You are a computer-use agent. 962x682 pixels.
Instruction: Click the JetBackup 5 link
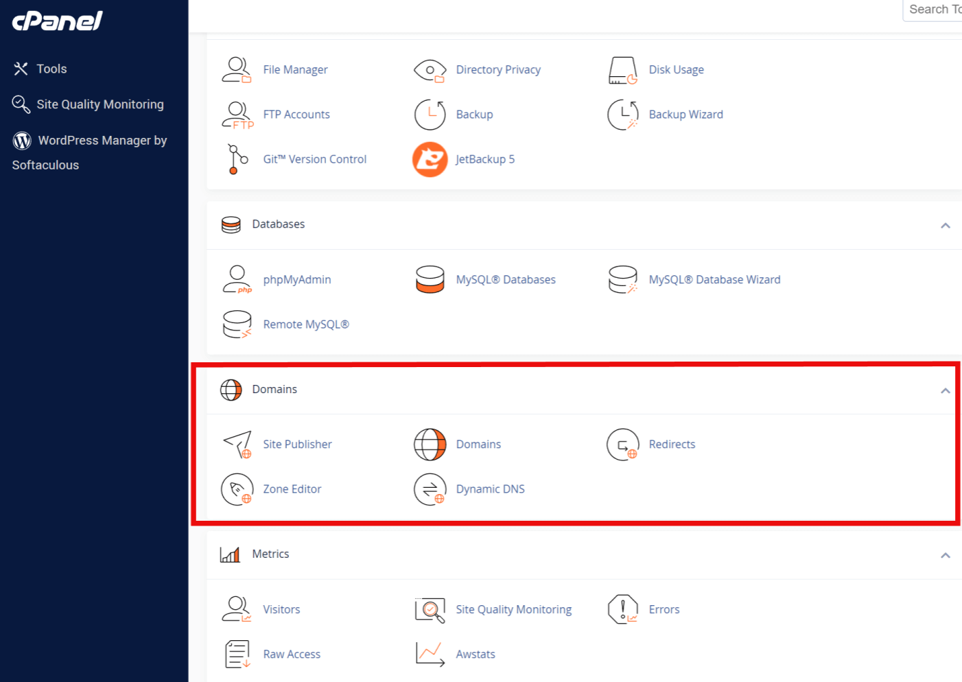[485, 159]
